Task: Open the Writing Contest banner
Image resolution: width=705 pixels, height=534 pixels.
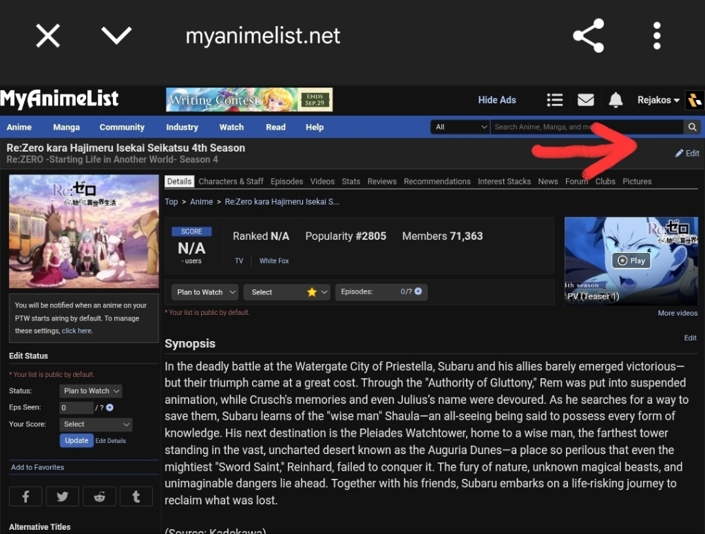Action: coord(249,99)
